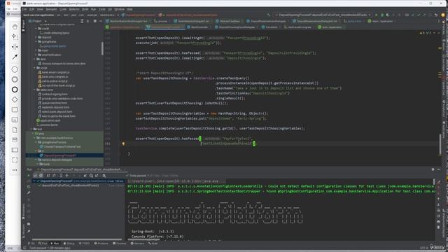Open the Problems tool window button
Screen dimensions: 448x252
[101, 244]
